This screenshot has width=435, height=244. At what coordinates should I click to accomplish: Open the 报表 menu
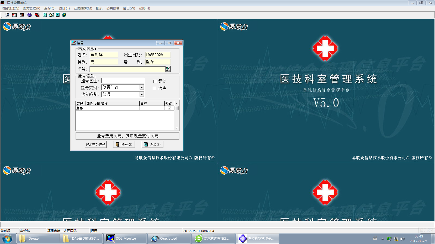(x=99, y=8)
